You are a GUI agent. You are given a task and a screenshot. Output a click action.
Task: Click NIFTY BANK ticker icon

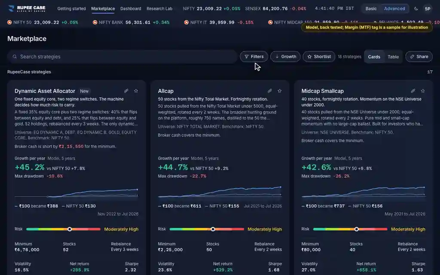click(x=95, y=22)
